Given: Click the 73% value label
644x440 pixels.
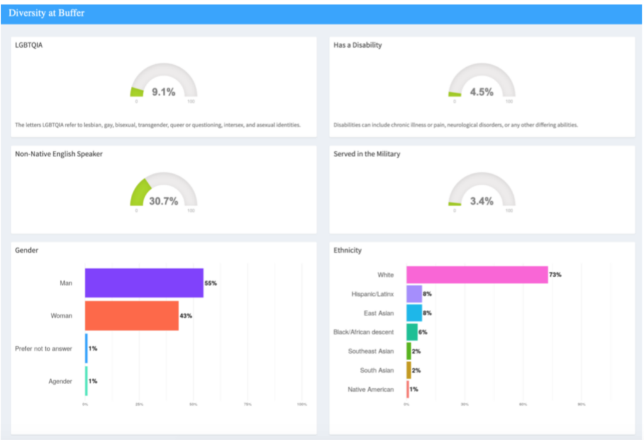Looking at the screenshot, I should [x=555, y=275].
